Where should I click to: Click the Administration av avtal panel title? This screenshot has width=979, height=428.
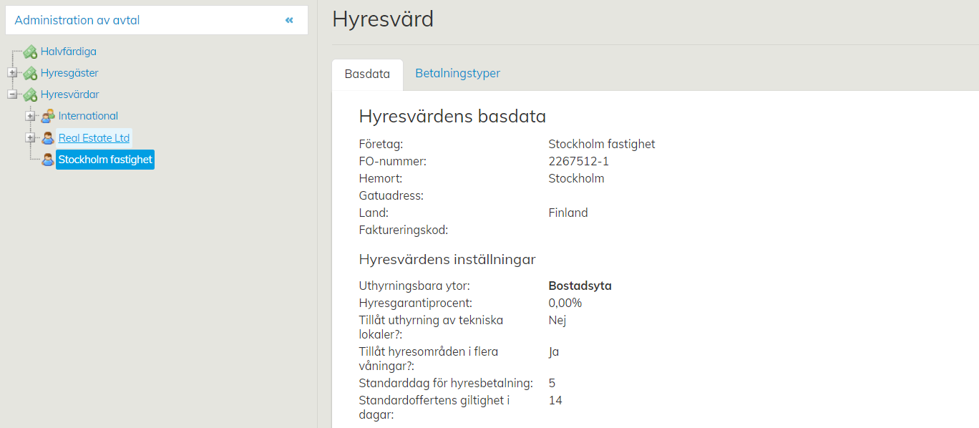[x=77, y=21]
